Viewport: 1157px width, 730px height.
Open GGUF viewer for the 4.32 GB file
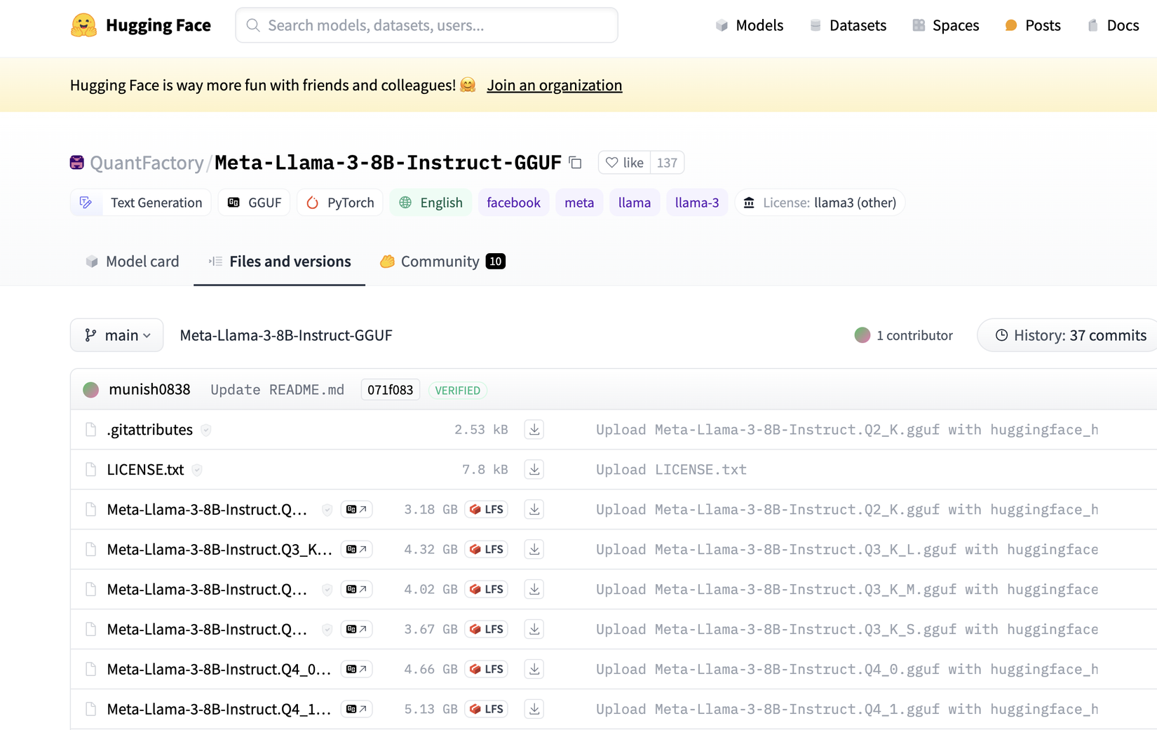click(x=356, y=549)
